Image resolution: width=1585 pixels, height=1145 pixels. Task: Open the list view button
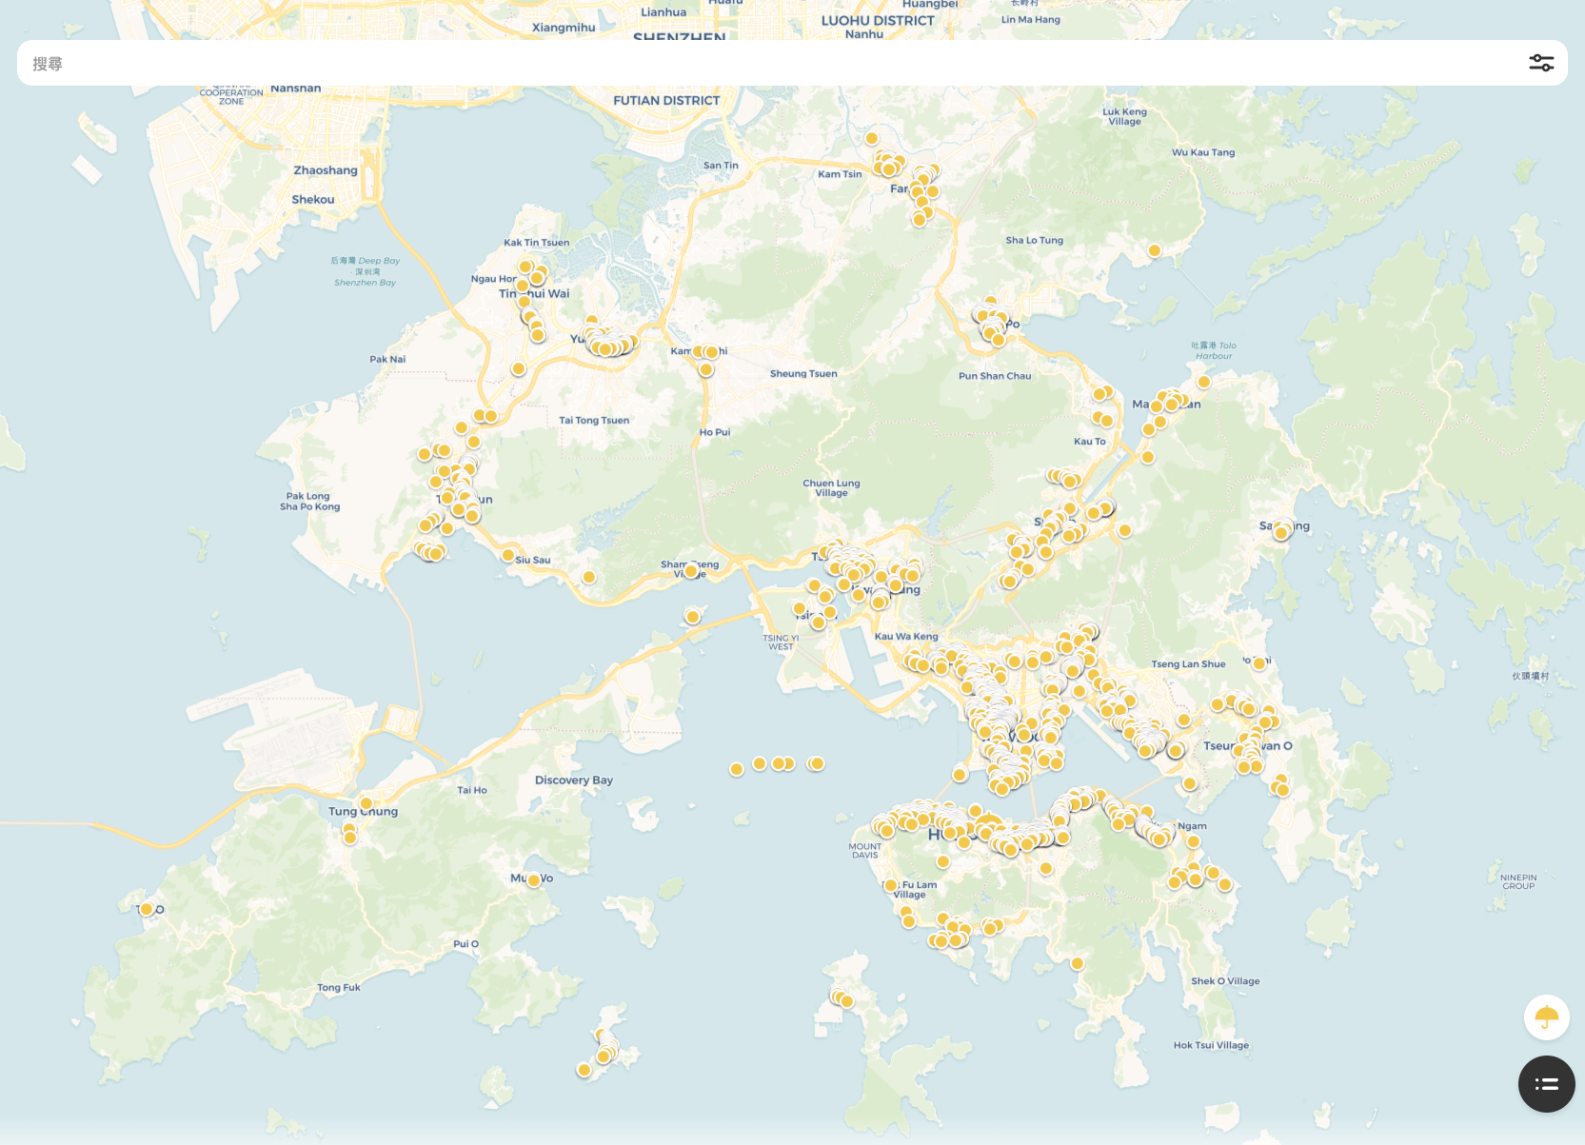click(1547, 1084)
